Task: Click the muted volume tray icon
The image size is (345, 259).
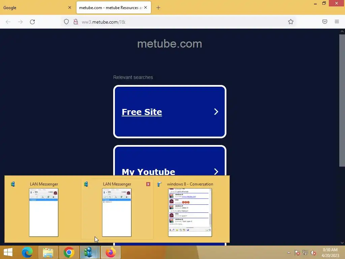Action: point(313,253)
